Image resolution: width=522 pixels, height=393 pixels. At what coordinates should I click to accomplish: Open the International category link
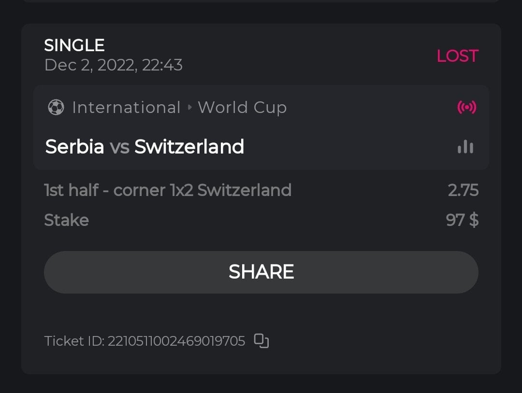[126, 107]
